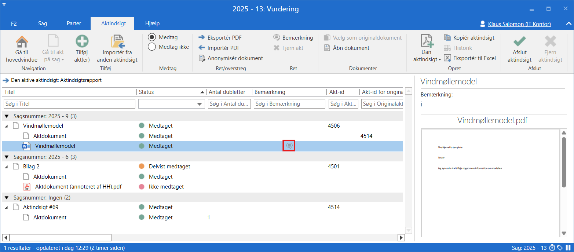Click the remark icon on Vindmøllemodel row

pyautogui.click(x=289, y=146)
